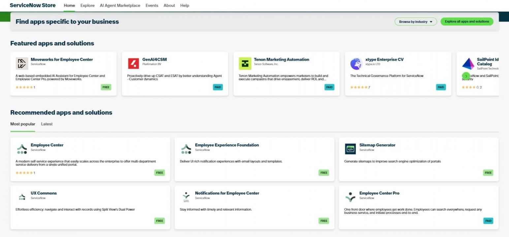Click the Notifications for Employee Center icon
The image size is (509, 237).
pyautogui.click(x=186, y=197)
